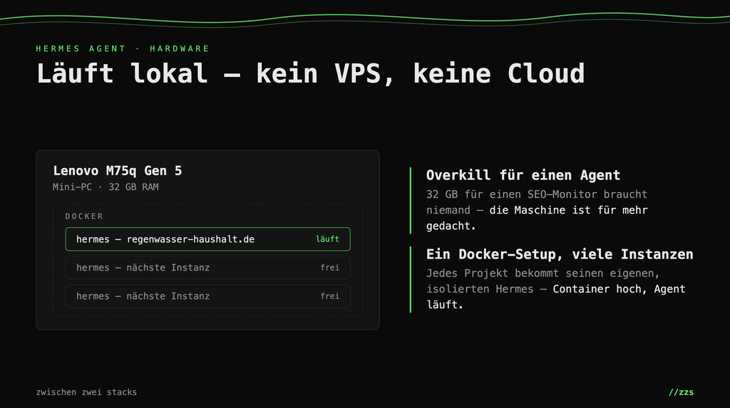Click the paragraph starting '32 GB für einen SEO-Monitor'

(x=537, y=210)
